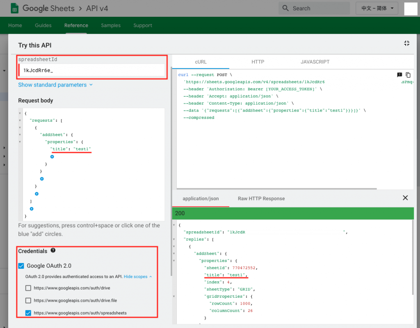Collapse the request body root brace

pos(20,114)
